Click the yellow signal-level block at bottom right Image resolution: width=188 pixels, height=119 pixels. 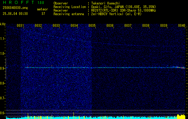pyautogui.click(x=181, y=117)
